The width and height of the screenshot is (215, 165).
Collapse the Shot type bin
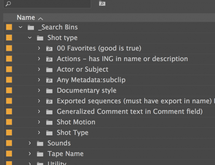(30, 38)
